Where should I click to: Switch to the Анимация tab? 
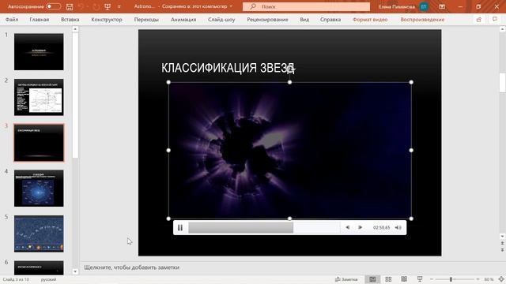pos(183,20)
